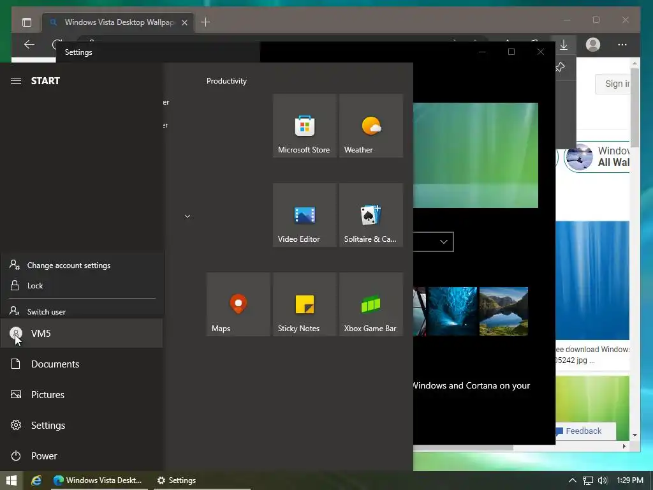
Task: Show hidden system tray icons
Action: [573, 480]
